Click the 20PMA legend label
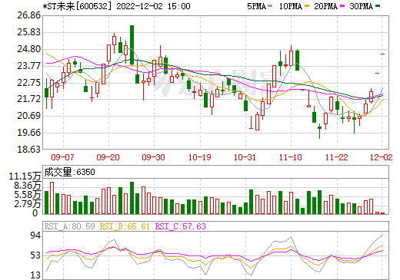 pos(325,6)
